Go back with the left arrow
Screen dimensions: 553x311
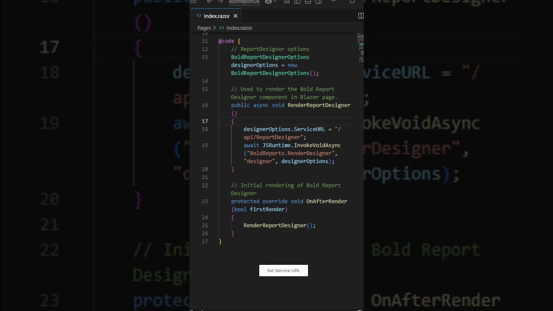click(210, 2)
